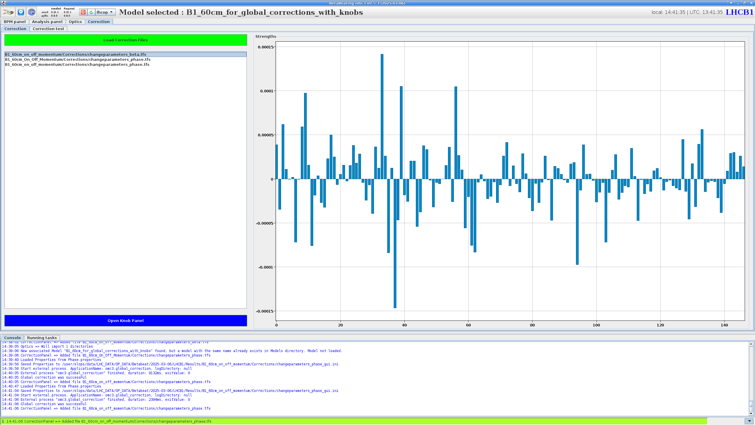This screenshot has height=425, width=755.
Task: Click the blue Open Knob Panel button
Action: pyautogui.click(x=126, y=321)
